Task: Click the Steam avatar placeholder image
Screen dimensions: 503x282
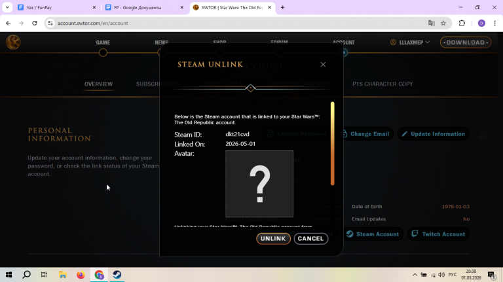Action: pyautogui.click(x=259, y=184)
